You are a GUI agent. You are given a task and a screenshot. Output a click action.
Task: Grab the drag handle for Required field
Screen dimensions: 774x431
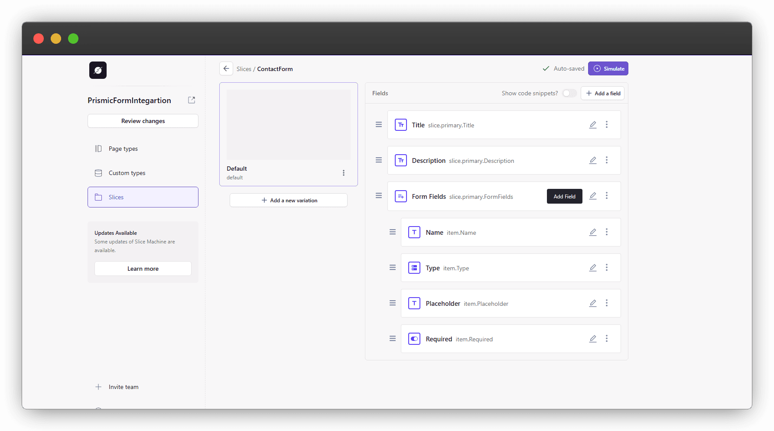pos(393,339)
